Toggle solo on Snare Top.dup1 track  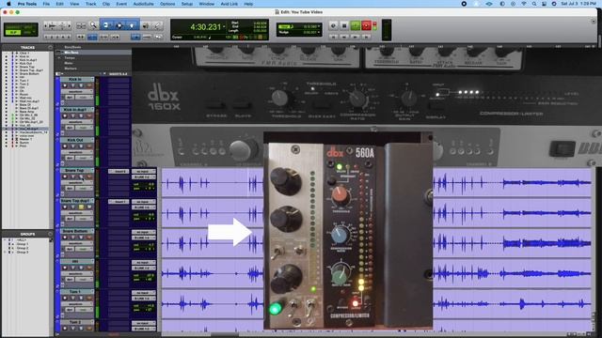tap(81, 207)
